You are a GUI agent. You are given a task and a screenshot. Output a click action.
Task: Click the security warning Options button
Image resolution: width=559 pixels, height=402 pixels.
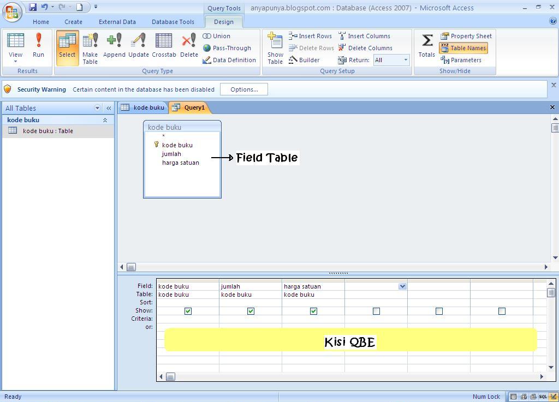point(244,89)
